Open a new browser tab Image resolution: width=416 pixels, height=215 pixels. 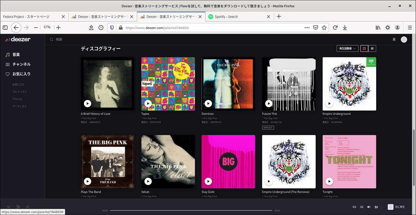click(279, 16)
